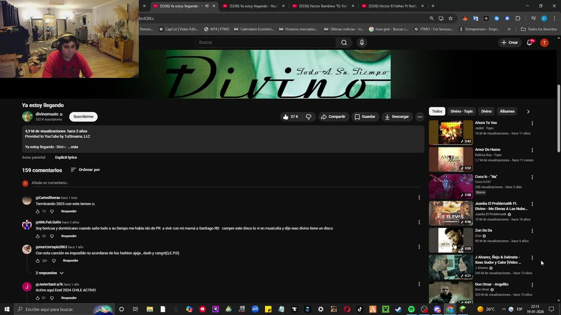The height and width of the screenshot is (315, 561).
Task: Open options for Juanka El Problematik video
Action: coord(532,204)
